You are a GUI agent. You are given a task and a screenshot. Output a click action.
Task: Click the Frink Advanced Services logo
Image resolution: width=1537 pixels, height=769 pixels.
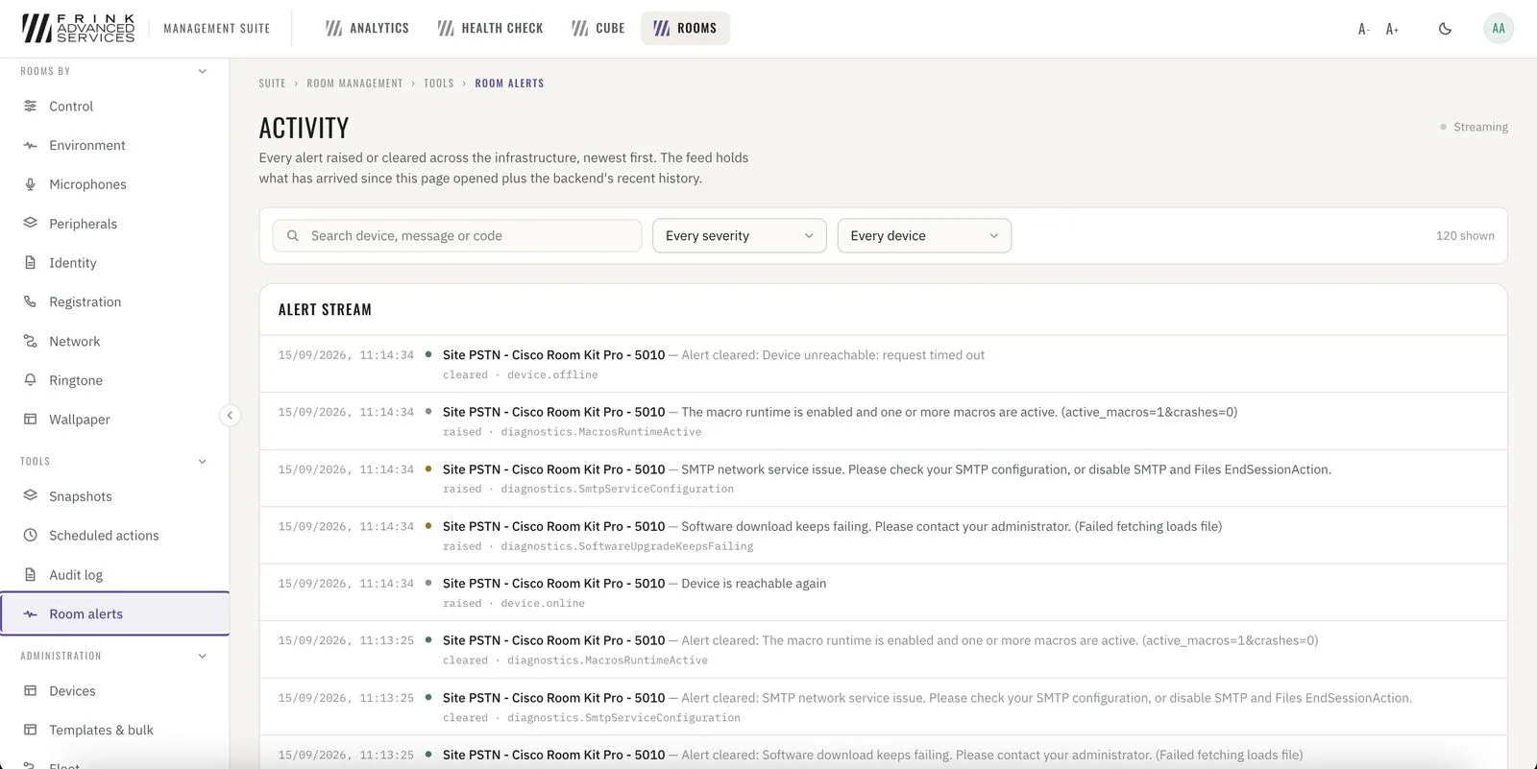(79, 29)
